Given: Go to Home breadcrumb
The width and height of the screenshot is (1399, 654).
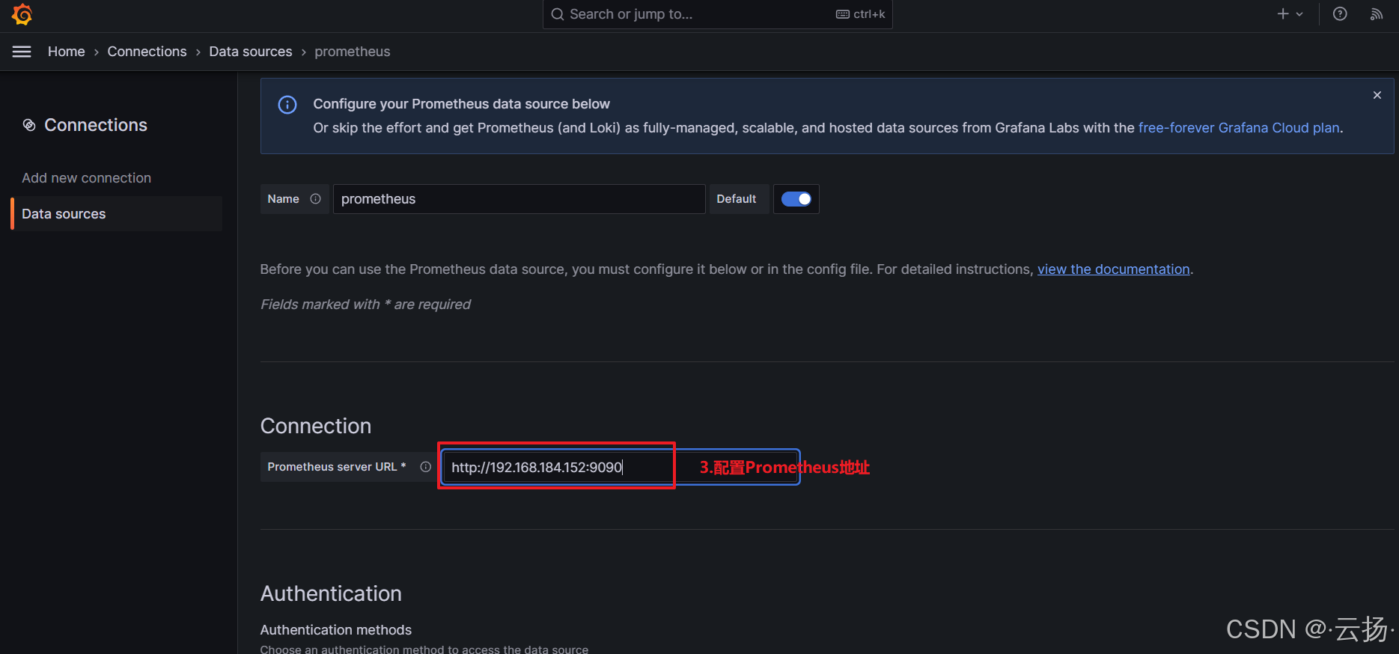Looking at the screenshot, I should (x=67, y=52).
